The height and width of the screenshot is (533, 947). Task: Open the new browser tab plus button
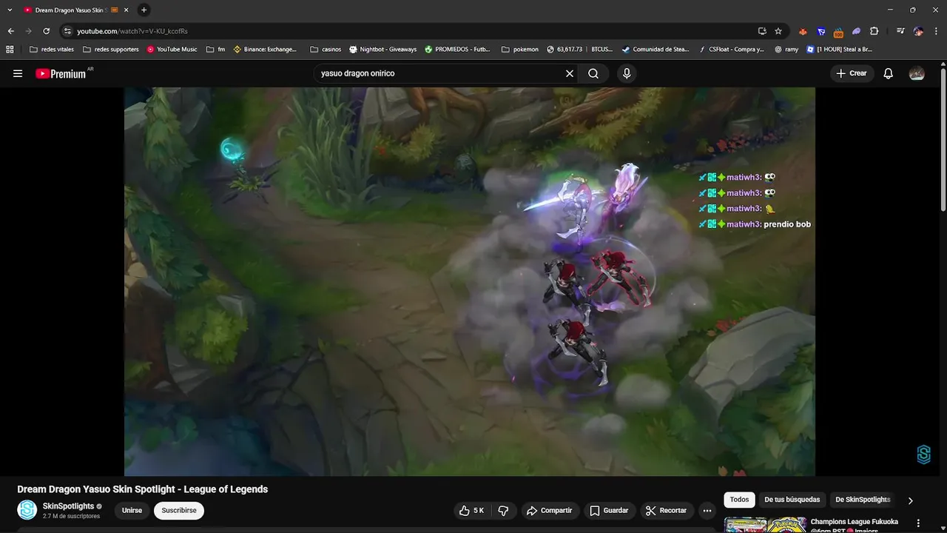(144, 10)
